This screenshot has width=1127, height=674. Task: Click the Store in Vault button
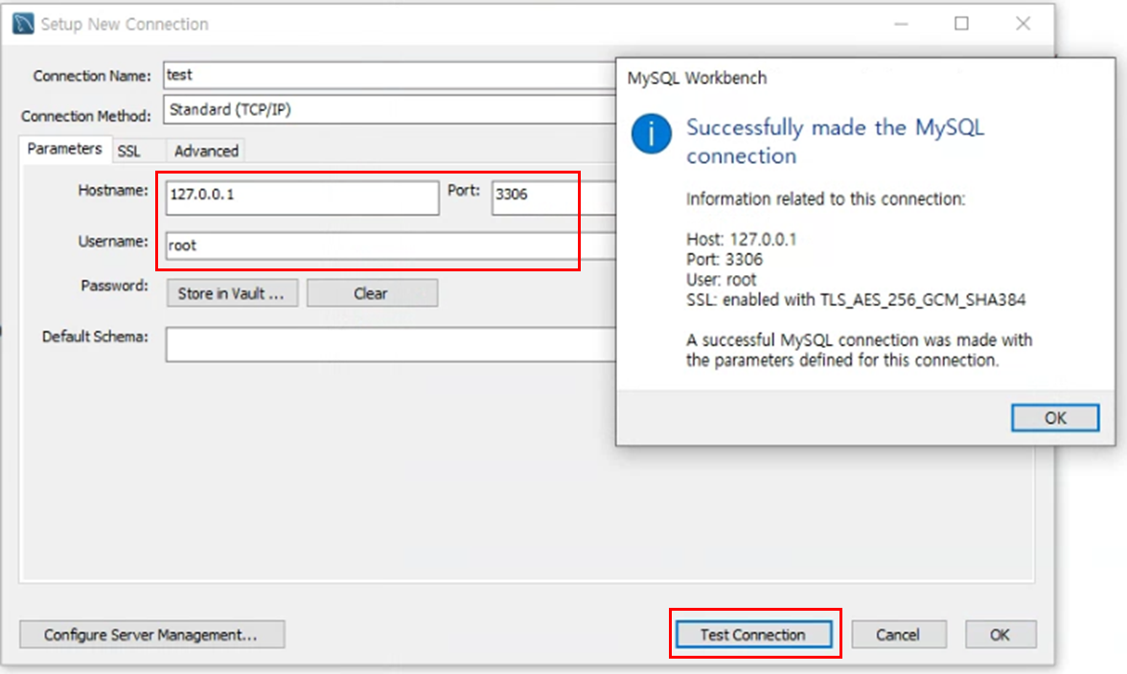coord(232,293)
